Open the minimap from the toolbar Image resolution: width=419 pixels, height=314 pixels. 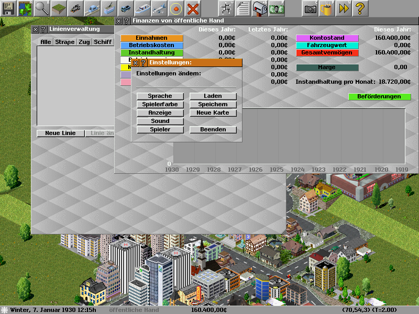[x=25, y=8]
